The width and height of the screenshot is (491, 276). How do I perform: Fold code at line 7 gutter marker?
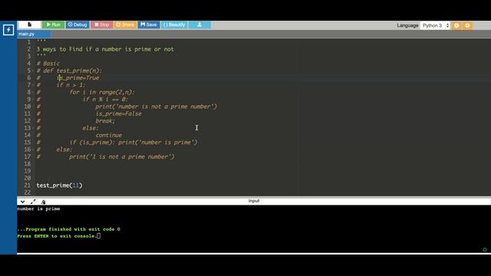tap(33, 85)
